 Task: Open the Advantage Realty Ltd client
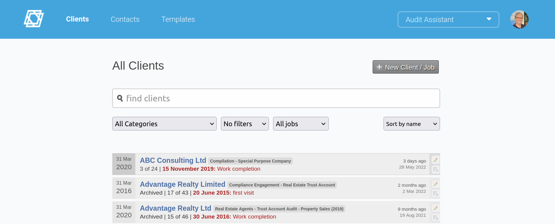point(175,208)
